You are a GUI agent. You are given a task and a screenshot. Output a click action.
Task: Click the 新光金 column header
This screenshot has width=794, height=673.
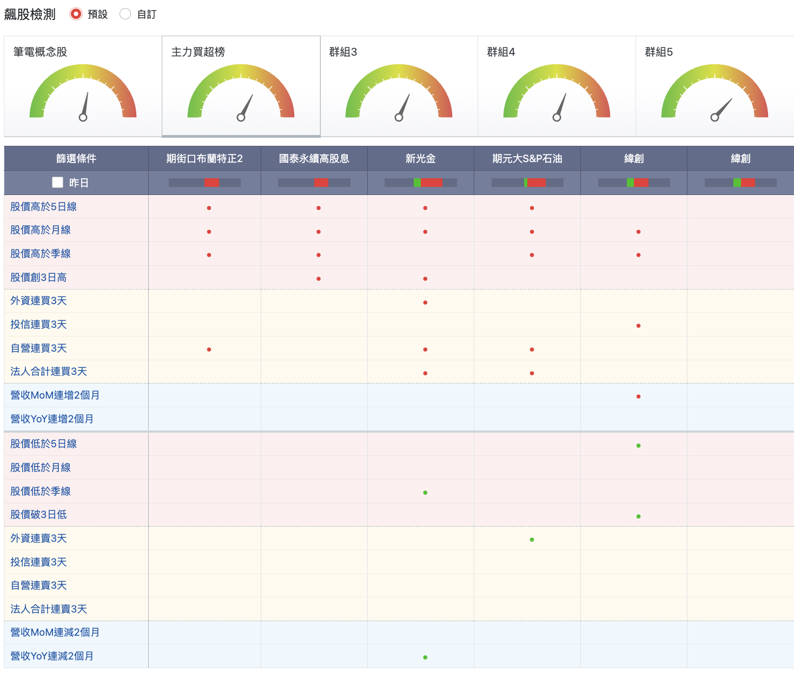421,158
